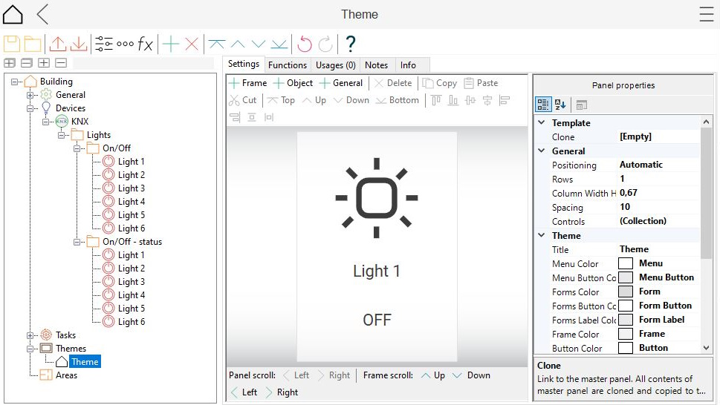Click the download icon
This screenshot has height=405, width=720.
pos(79,44)
